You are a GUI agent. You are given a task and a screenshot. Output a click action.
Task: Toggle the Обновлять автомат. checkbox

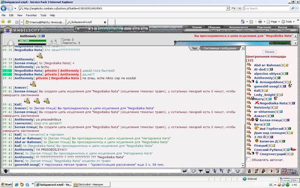click(248, 159)
